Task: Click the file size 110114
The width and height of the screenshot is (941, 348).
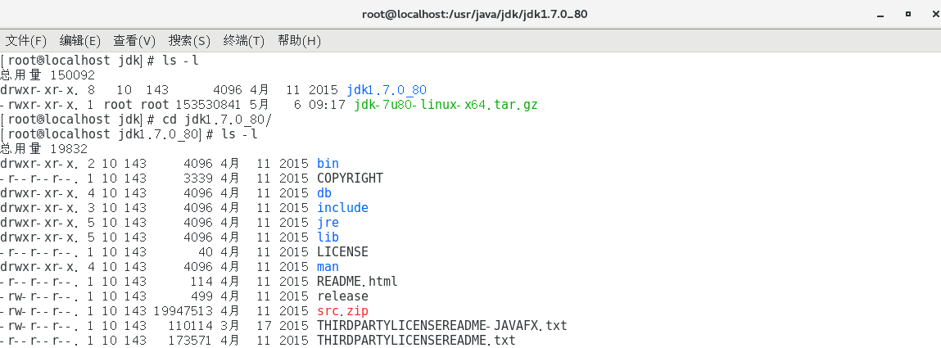Action: [190, 326]
